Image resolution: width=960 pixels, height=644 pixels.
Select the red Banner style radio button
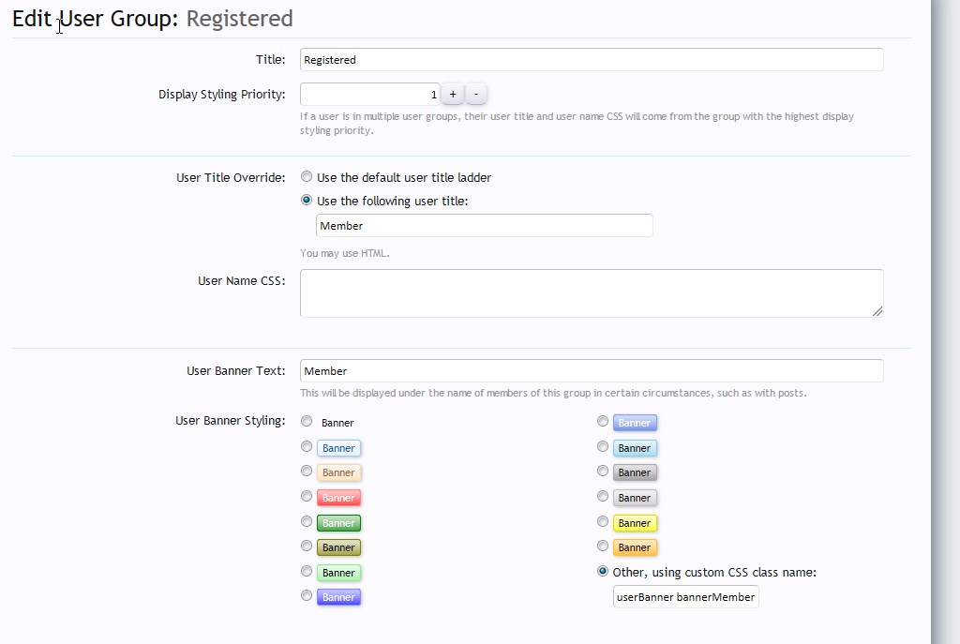tap(307, 497)
